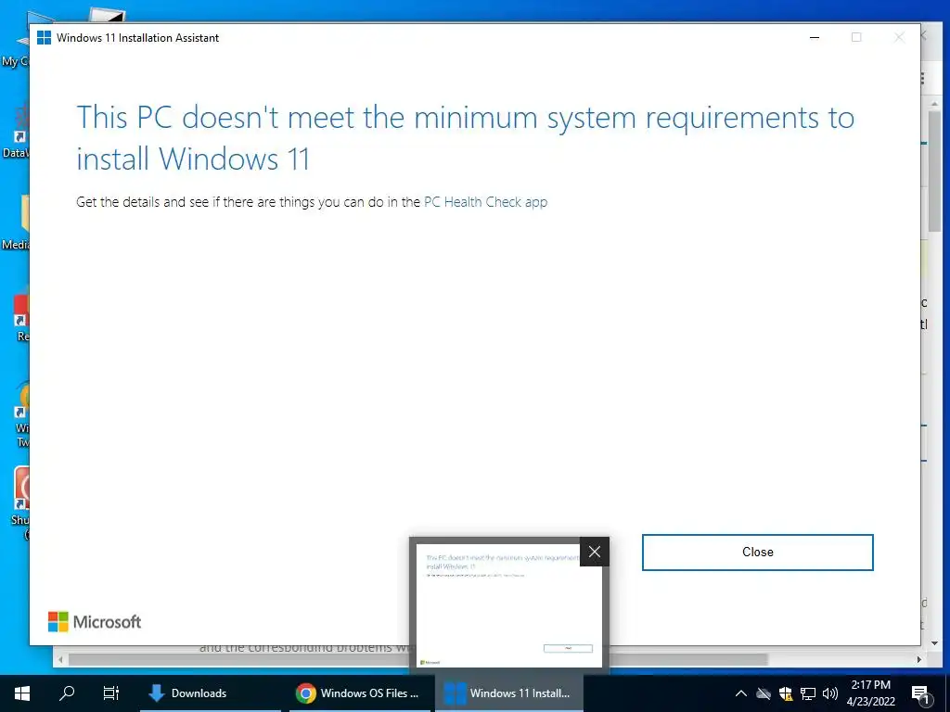The image size is (950, 712).
Task: Click the browser scrollbar's left arrow
Action: point(60,659)
